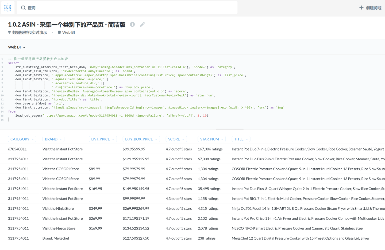
Task: Click the Ninja OL701 Foodi title cell
Action: (308, 208)
